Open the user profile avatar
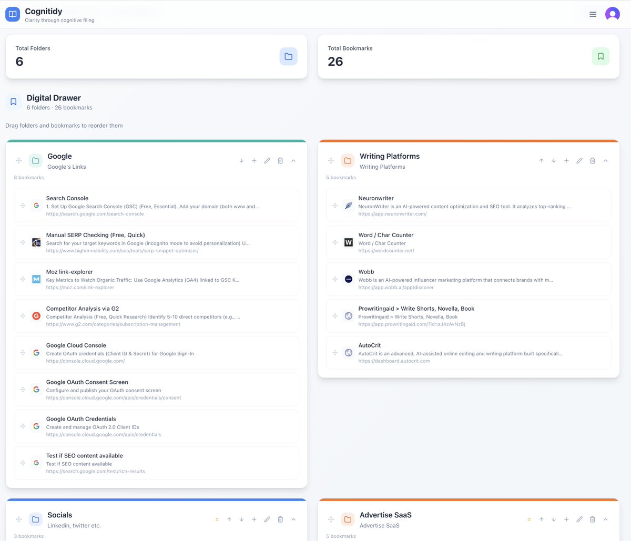 [x=613, y=14]
